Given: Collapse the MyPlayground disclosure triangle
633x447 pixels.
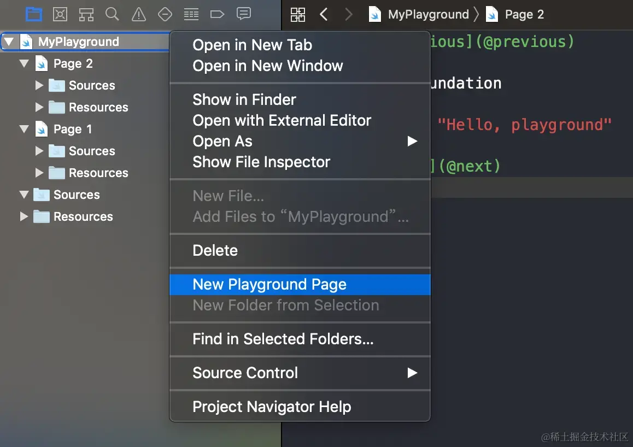Looking at the screenshot, I should 9,42.
